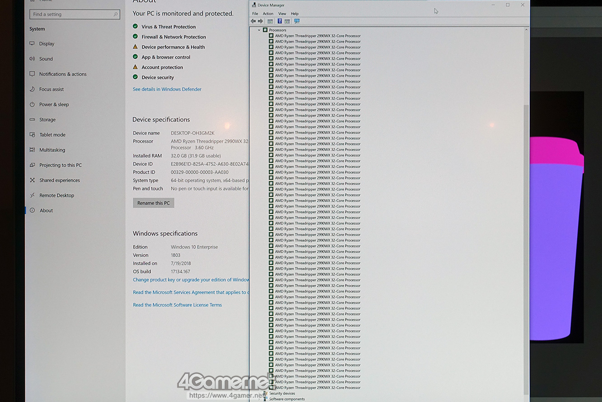Click the Device Manager vertical scrollbar thumb
The width and height of the screenshot is (602, 402).
pos(526,249)
